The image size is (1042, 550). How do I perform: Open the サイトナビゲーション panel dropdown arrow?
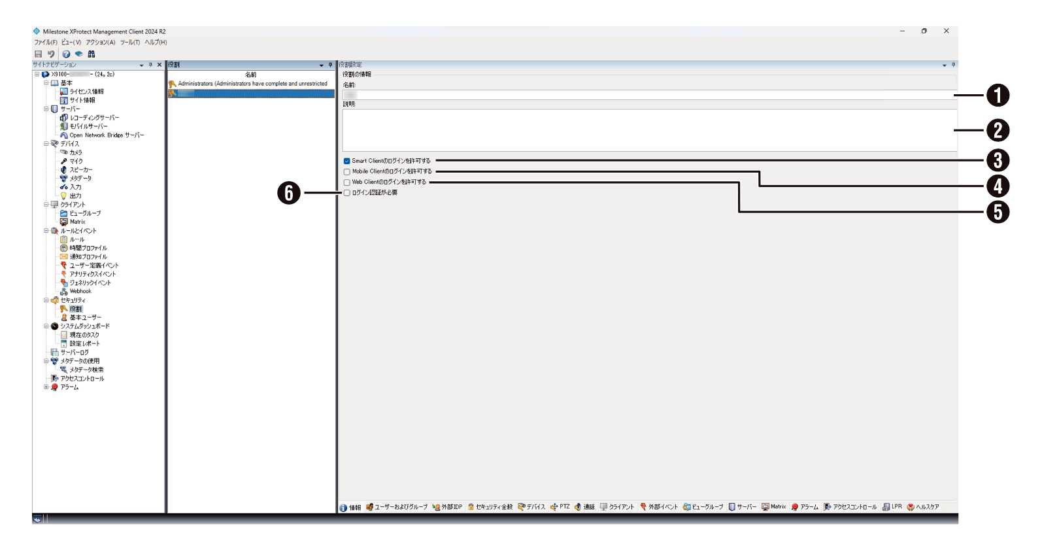click(x=141, y=65)
